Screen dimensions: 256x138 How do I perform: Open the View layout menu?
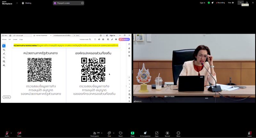pos(230,3)
